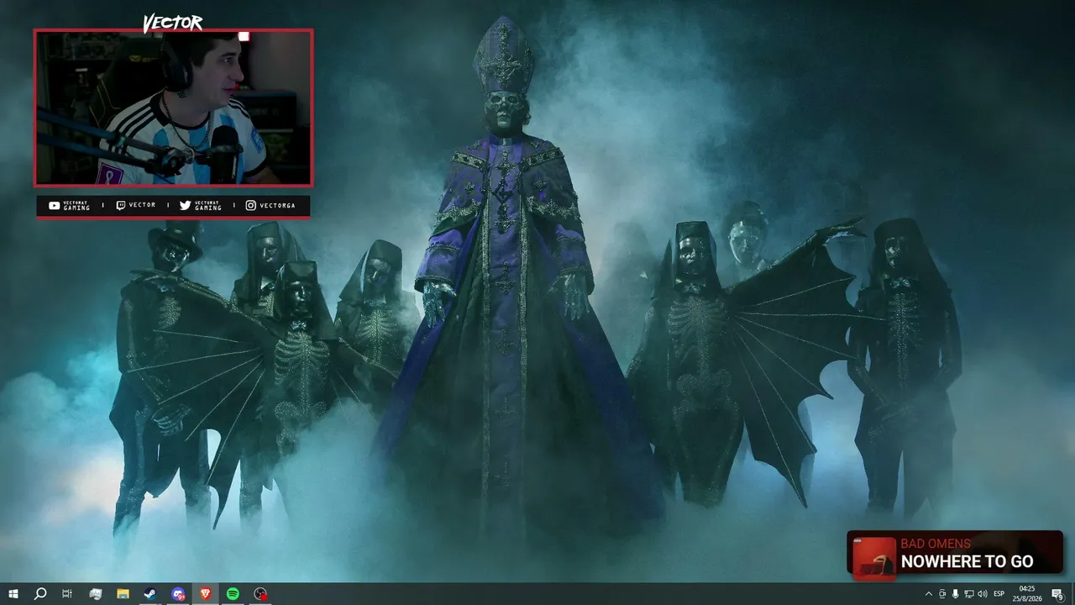Open Task View from the taskbar
Screen dimensions: 1075x605
coord(67,594)
